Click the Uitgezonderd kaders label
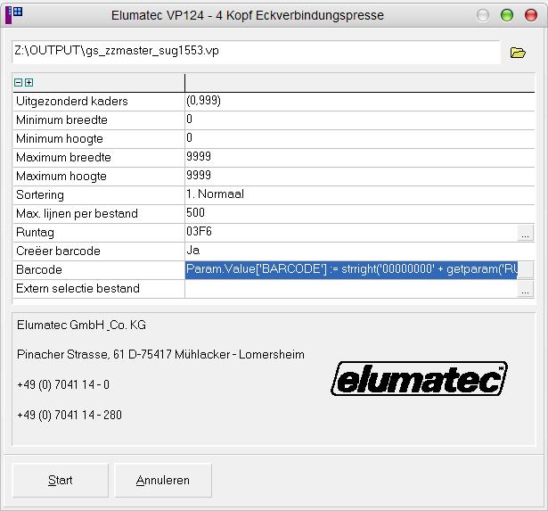Viewport: 548px width, 511px height. point(72,102)
